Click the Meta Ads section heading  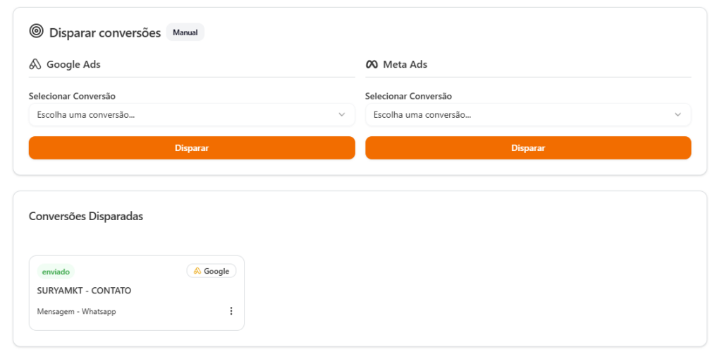405,65
